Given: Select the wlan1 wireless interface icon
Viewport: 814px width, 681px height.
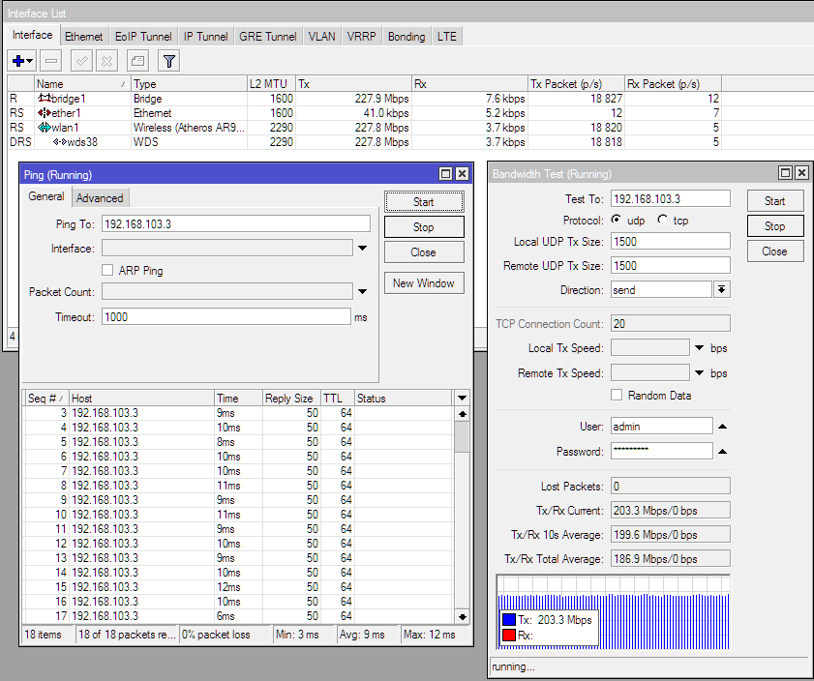Looking at the screenshot, I should pos(44,128).
